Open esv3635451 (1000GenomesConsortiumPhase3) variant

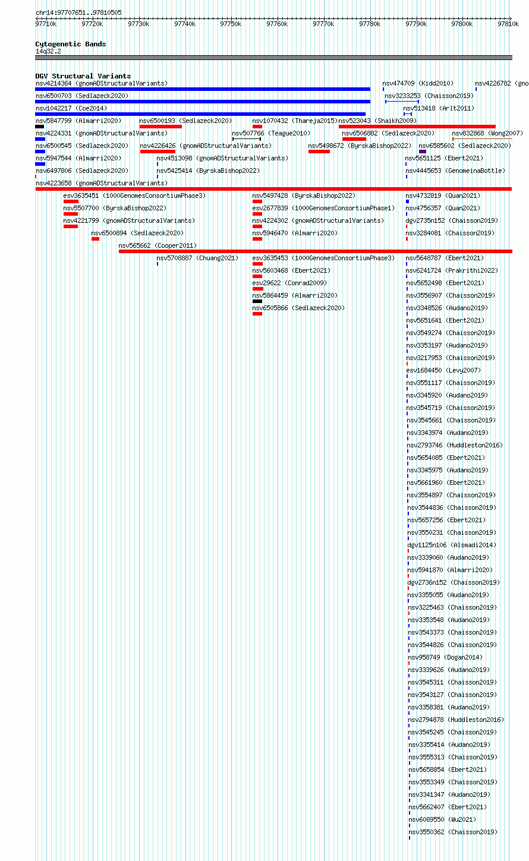tap(134, 196)
